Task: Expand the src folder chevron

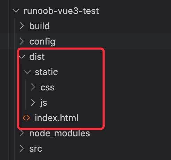Action: 22,149
